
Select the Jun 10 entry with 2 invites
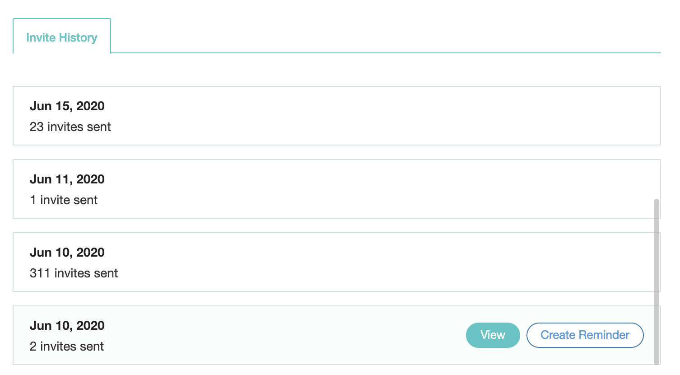[226, 335]
